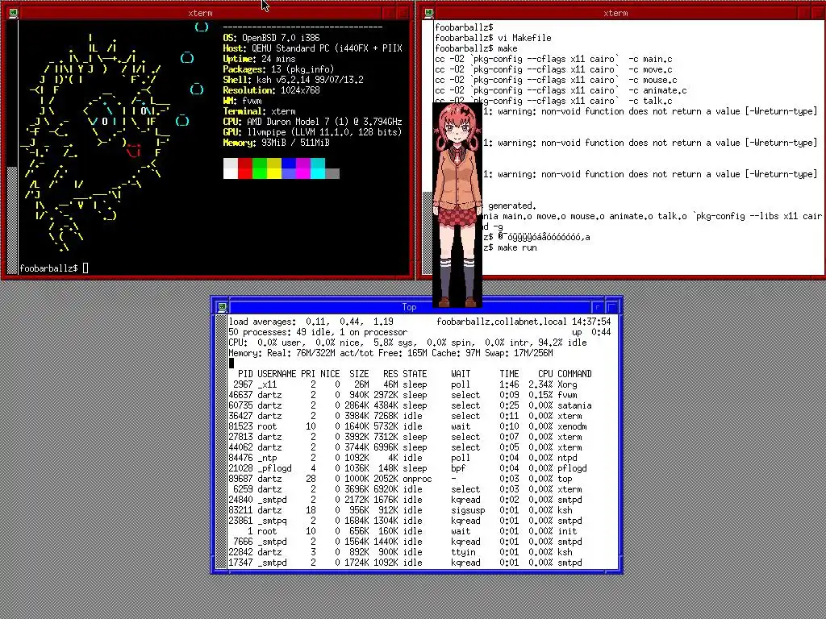The width and height of the screenshot is (826, 619).
Task: Click the right xterm title bar labeled xterm
Action: tap(615, 13)
